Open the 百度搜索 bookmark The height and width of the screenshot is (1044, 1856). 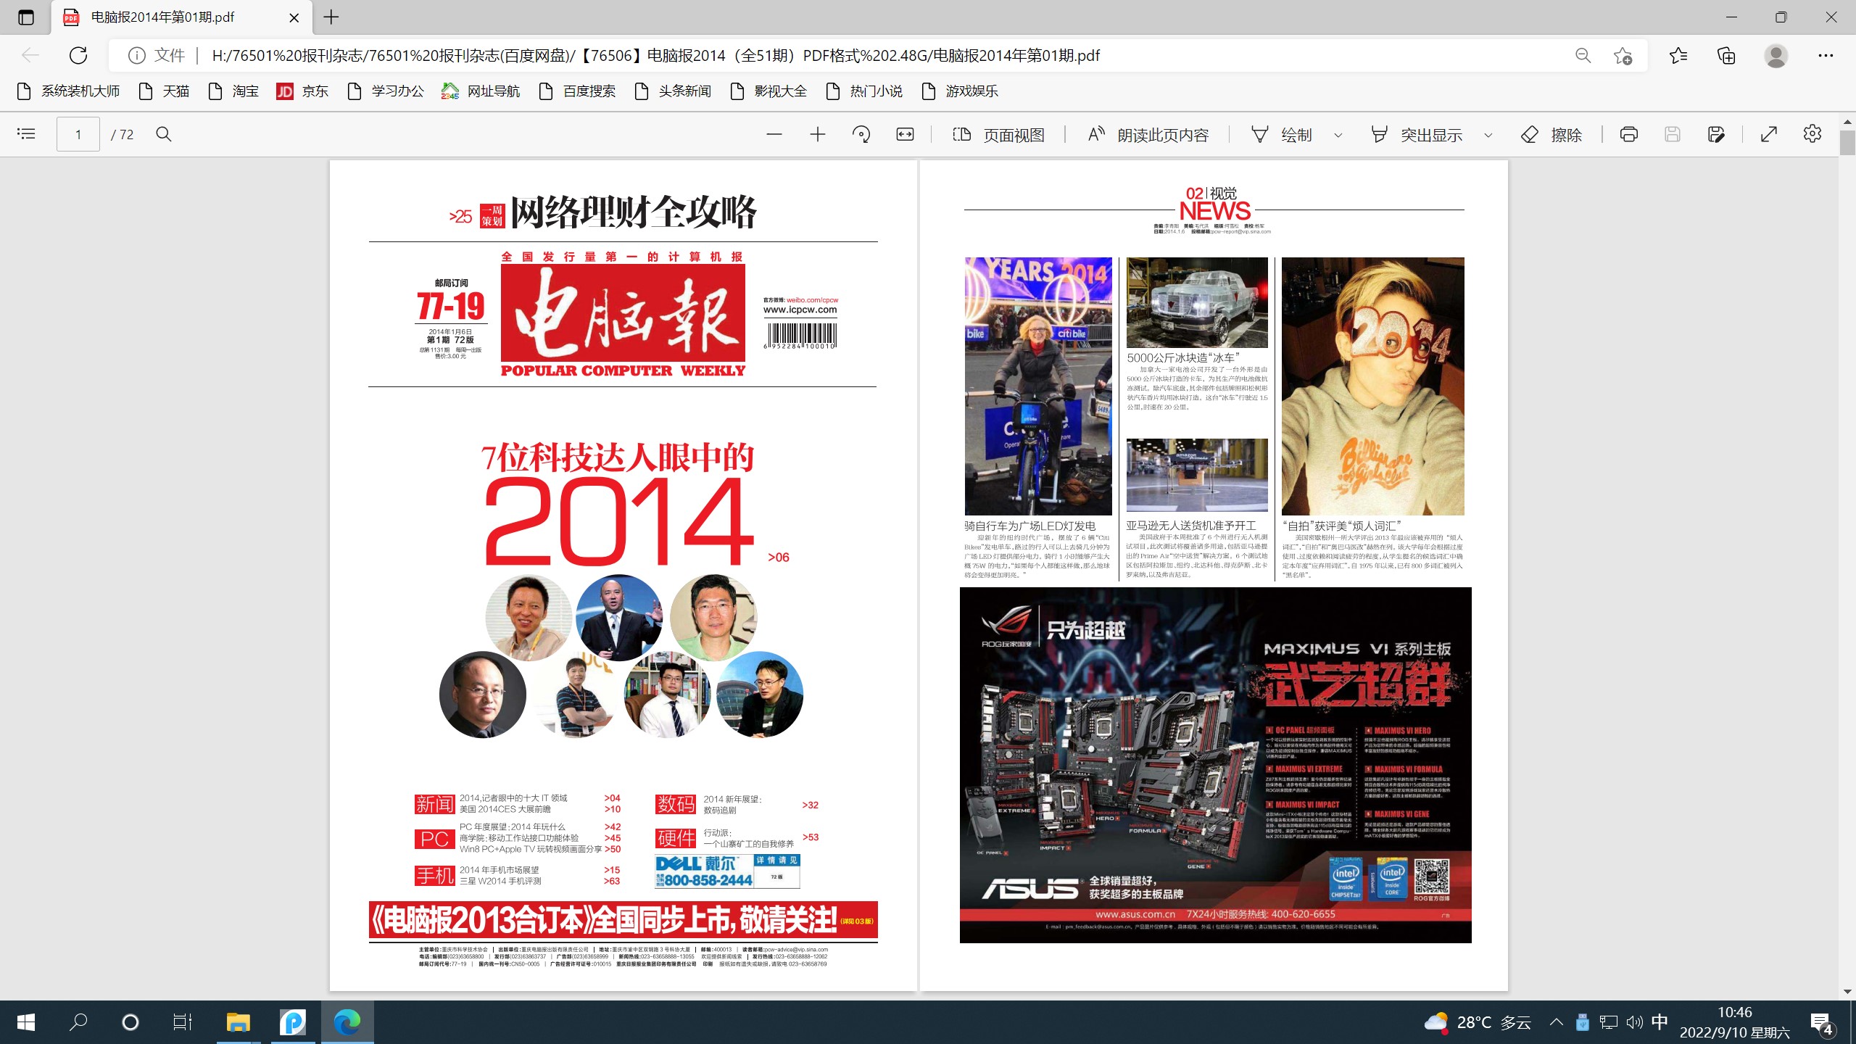pyautogui.click(x=577, y=91)
